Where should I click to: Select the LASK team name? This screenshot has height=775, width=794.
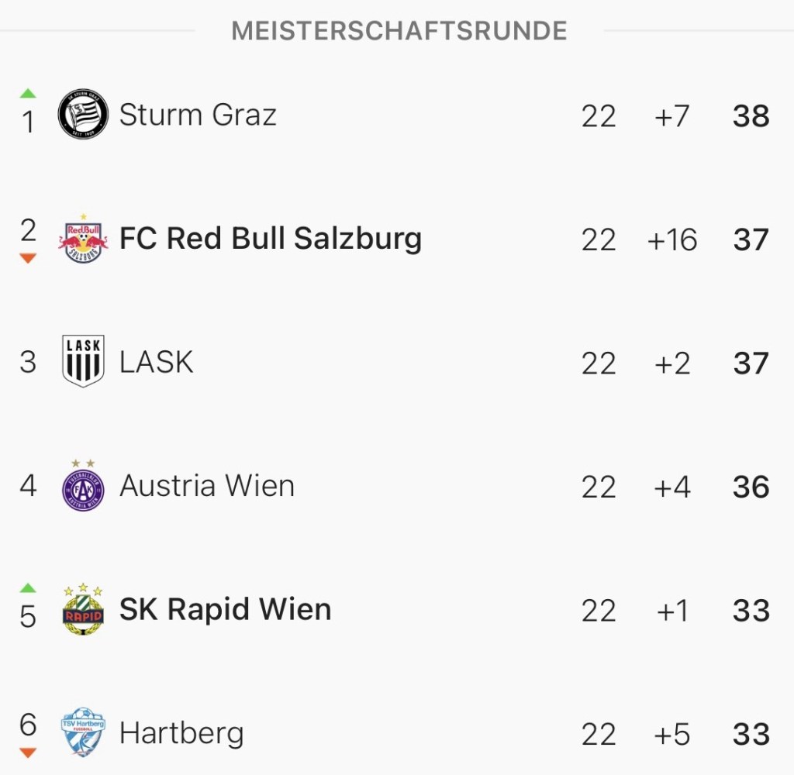[x=156, y=362]
